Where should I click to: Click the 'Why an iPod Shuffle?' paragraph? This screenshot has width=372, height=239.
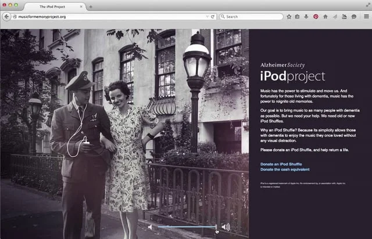pyautogui.click(x=308, y=135)
